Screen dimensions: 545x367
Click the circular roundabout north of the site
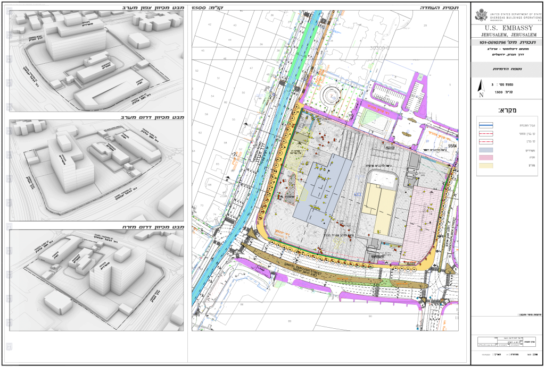click(330, 95)
